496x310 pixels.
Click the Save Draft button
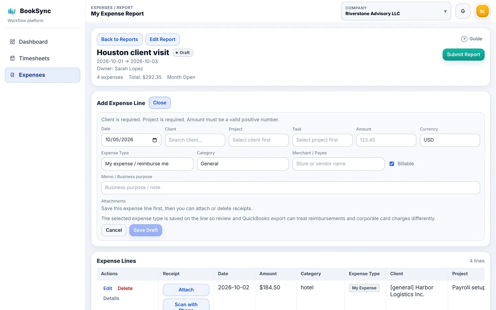tap(145, 230)
